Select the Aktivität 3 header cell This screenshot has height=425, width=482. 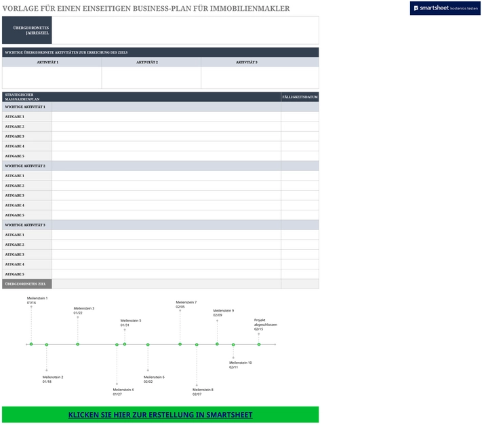[x=260, y=62]
